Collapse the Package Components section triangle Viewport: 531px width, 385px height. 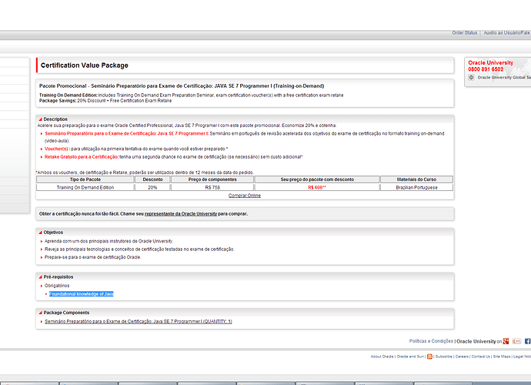tap(40, 313)
